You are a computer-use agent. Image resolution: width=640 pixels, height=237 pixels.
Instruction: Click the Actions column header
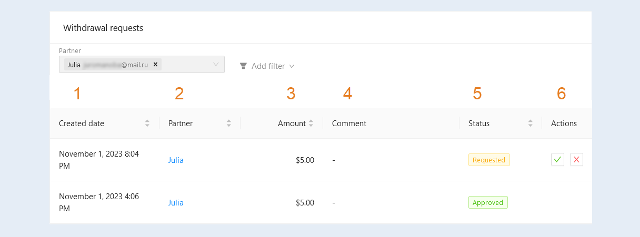[x=564, y=123]
